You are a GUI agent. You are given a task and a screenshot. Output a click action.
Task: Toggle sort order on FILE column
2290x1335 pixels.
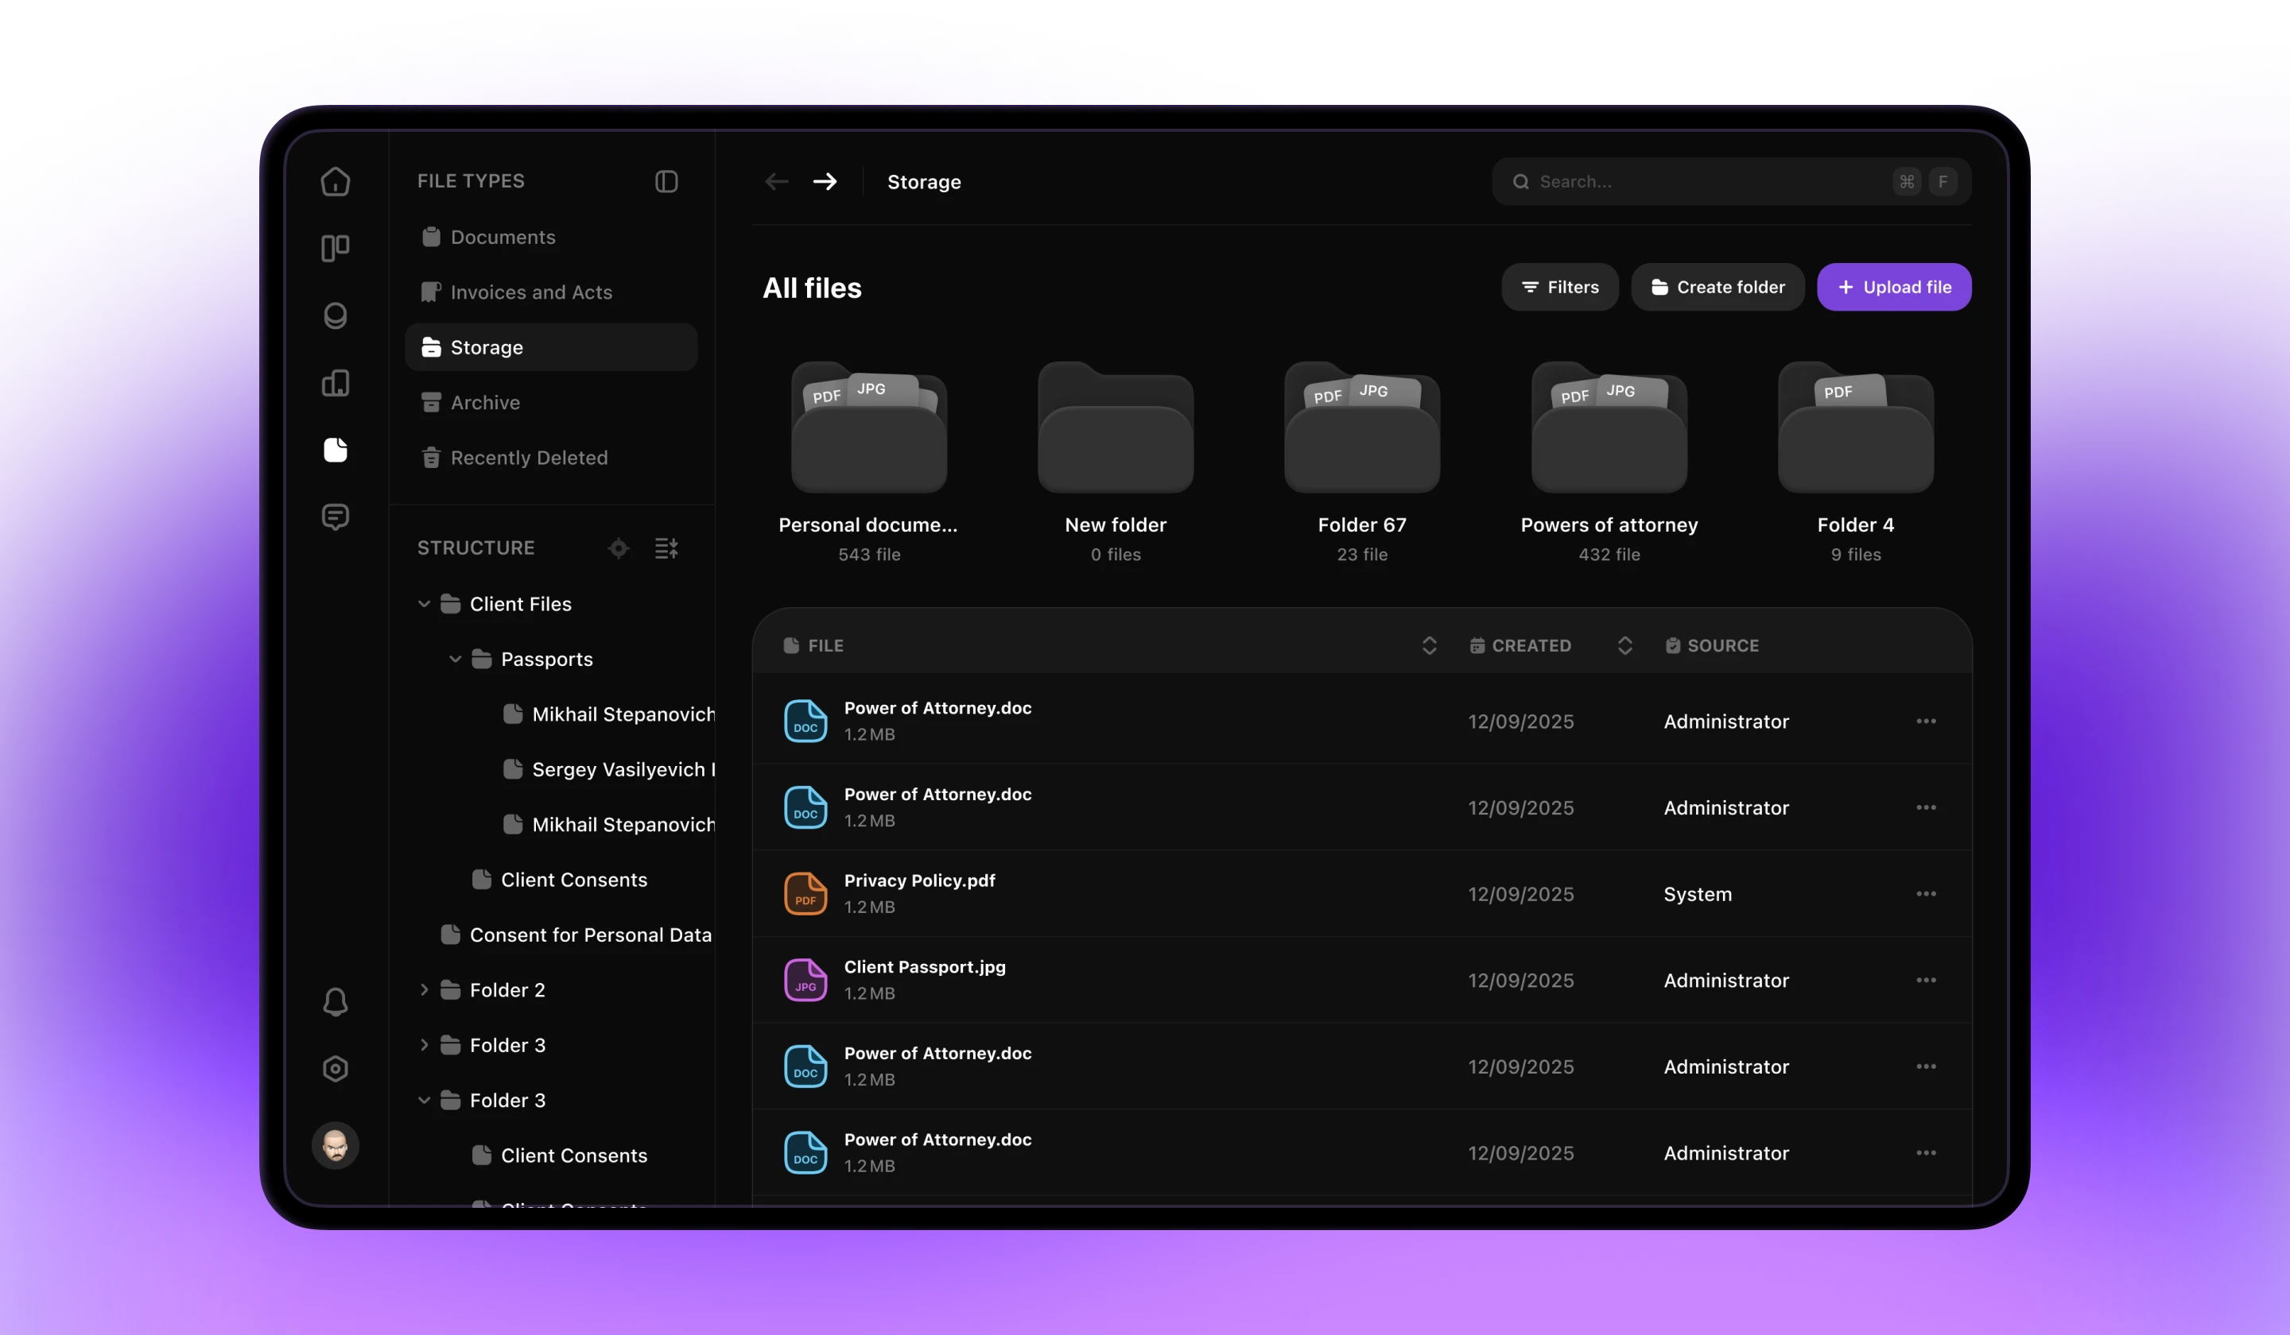point(1429,646)
